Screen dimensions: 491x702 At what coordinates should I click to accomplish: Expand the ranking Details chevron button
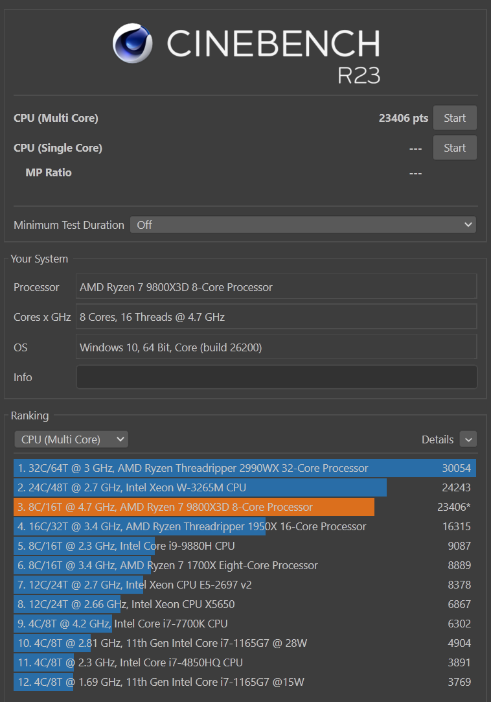tap(468, 439)
